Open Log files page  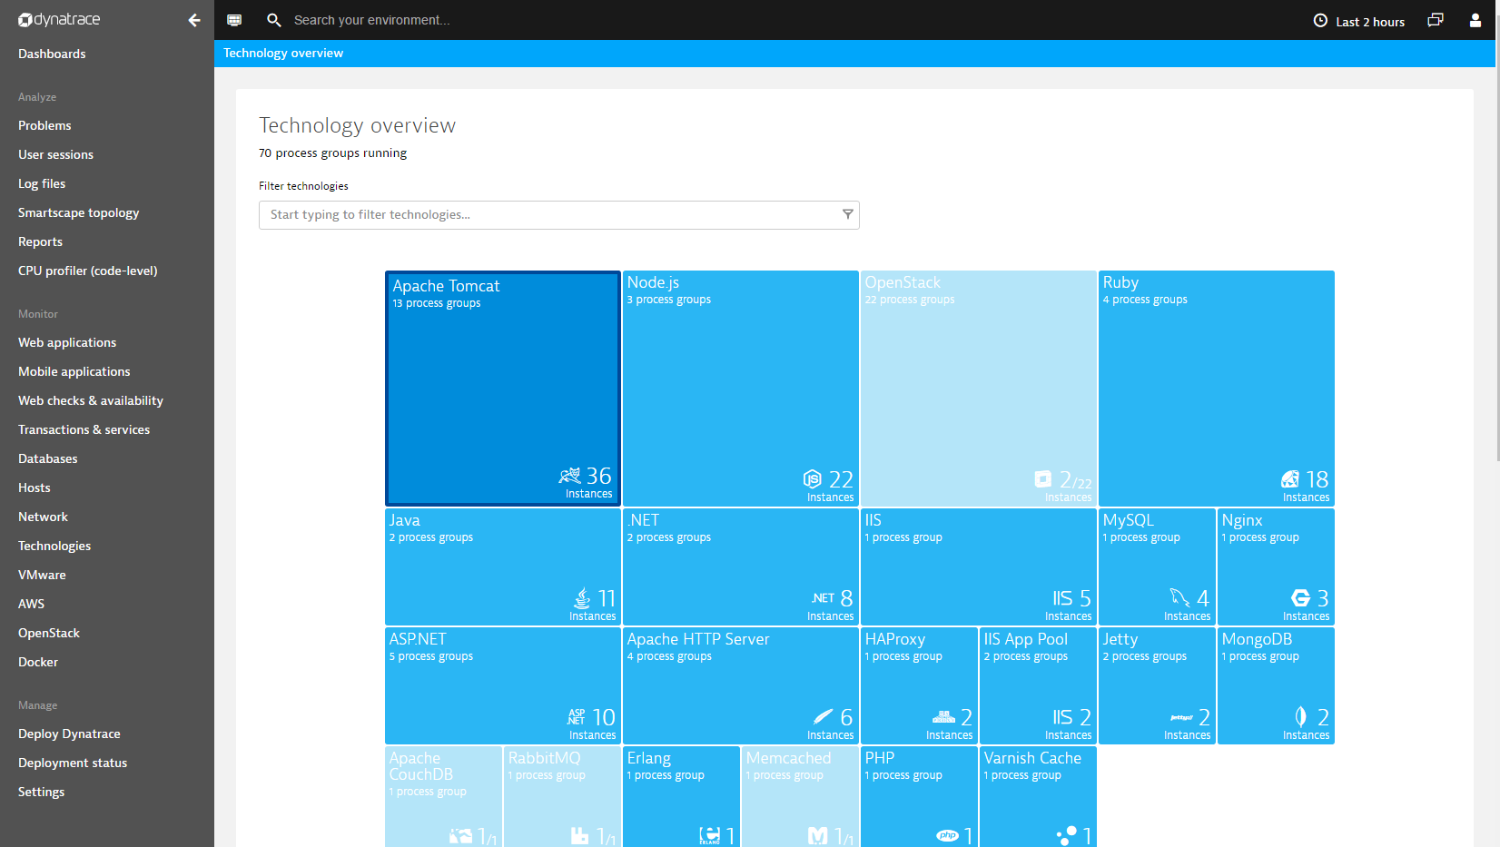click(x=42, y=183)
